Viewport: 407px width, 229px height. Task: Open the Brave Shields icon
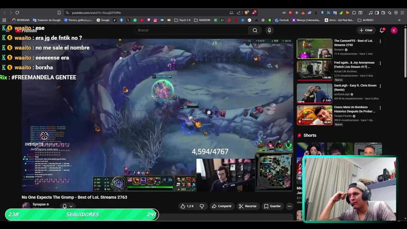tap(246, 13)
